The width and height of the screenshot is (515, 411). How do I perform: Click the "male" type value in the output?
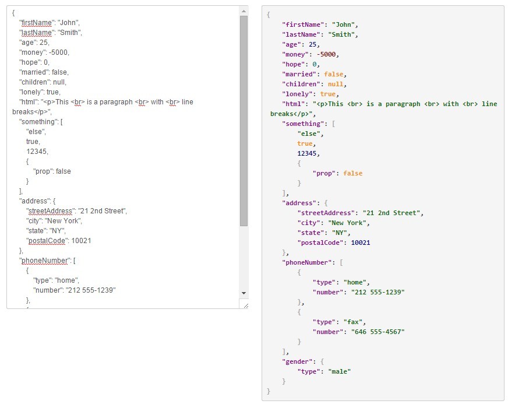340,371
